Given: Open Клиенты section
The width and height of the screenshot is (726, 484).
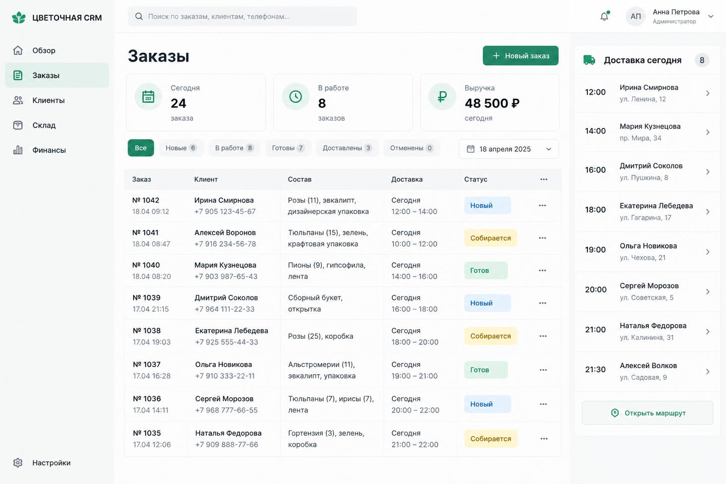Looking at the screenshot, I should (57, 100).
